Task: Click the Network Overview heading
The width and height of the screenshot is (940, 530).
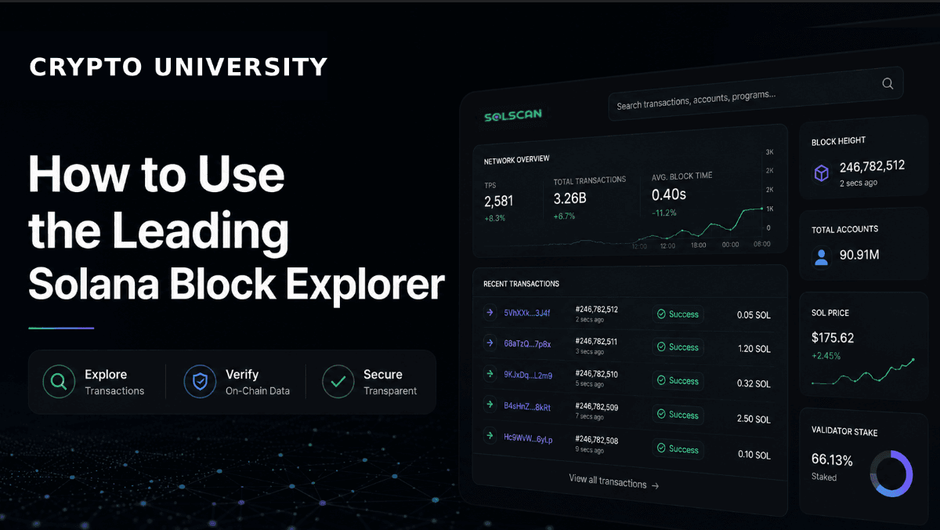Action: coord(516,160)
